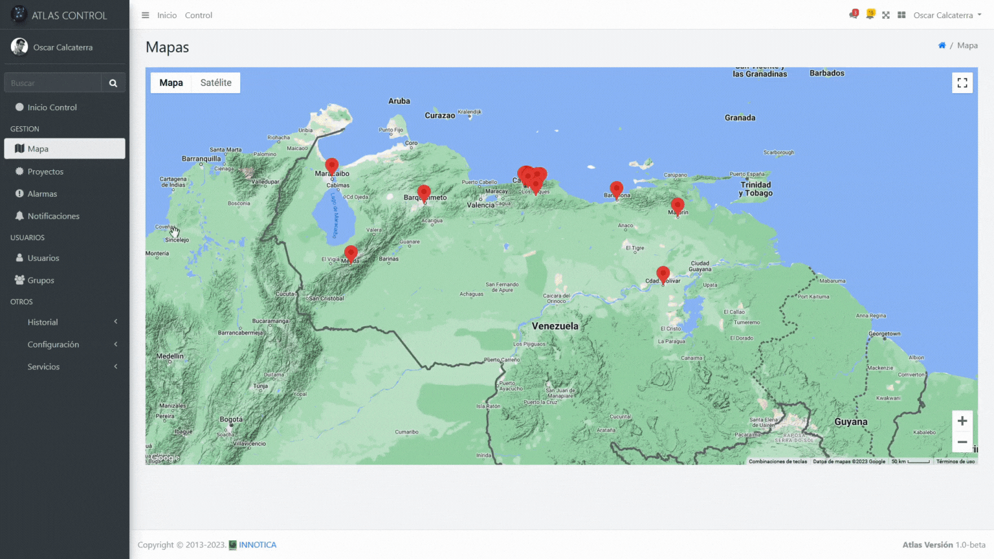Image resolution: width=994 pixels, height=559 pixels.
Task: Open the notifications bell in top bar
Action: point(870,15)
